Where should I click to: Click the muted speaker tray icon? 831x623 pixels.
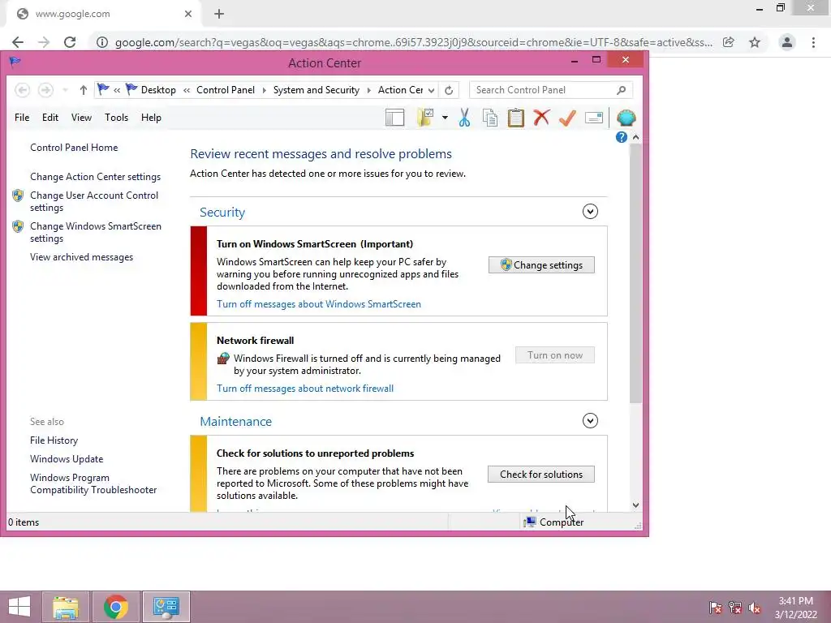pyautogui.click(x=755, y=608)
